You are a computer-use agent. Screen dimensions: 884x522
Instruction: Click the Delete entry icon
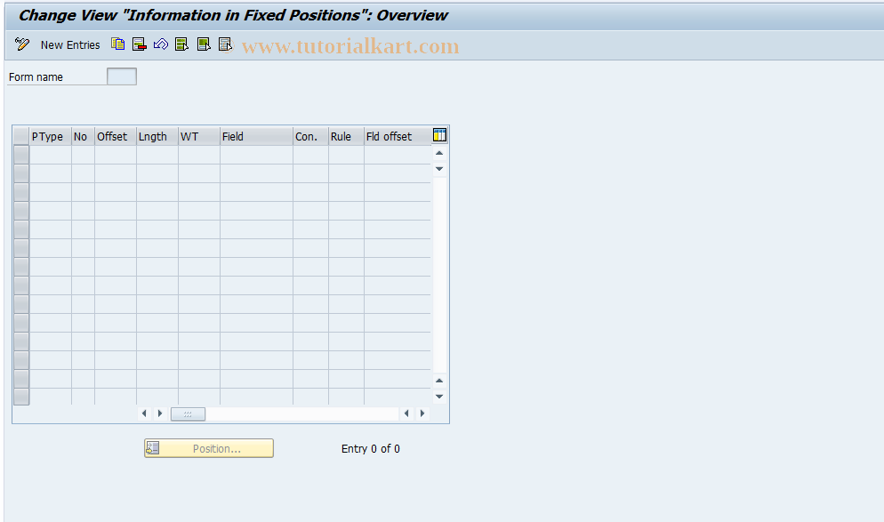click(140, 44)
